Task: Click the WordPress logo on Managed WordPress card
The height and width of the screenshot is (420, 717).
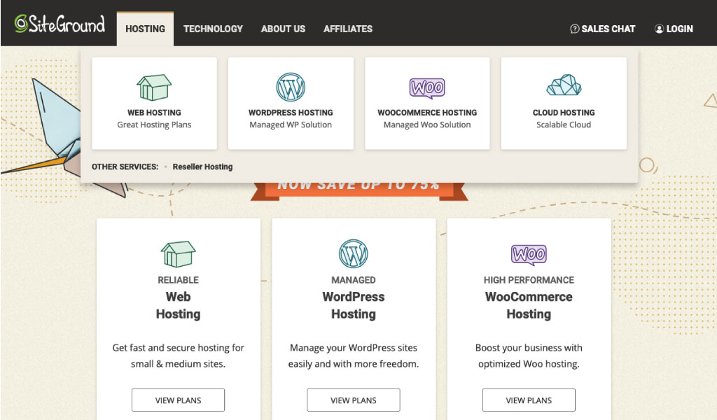Action: pos(354,253)
